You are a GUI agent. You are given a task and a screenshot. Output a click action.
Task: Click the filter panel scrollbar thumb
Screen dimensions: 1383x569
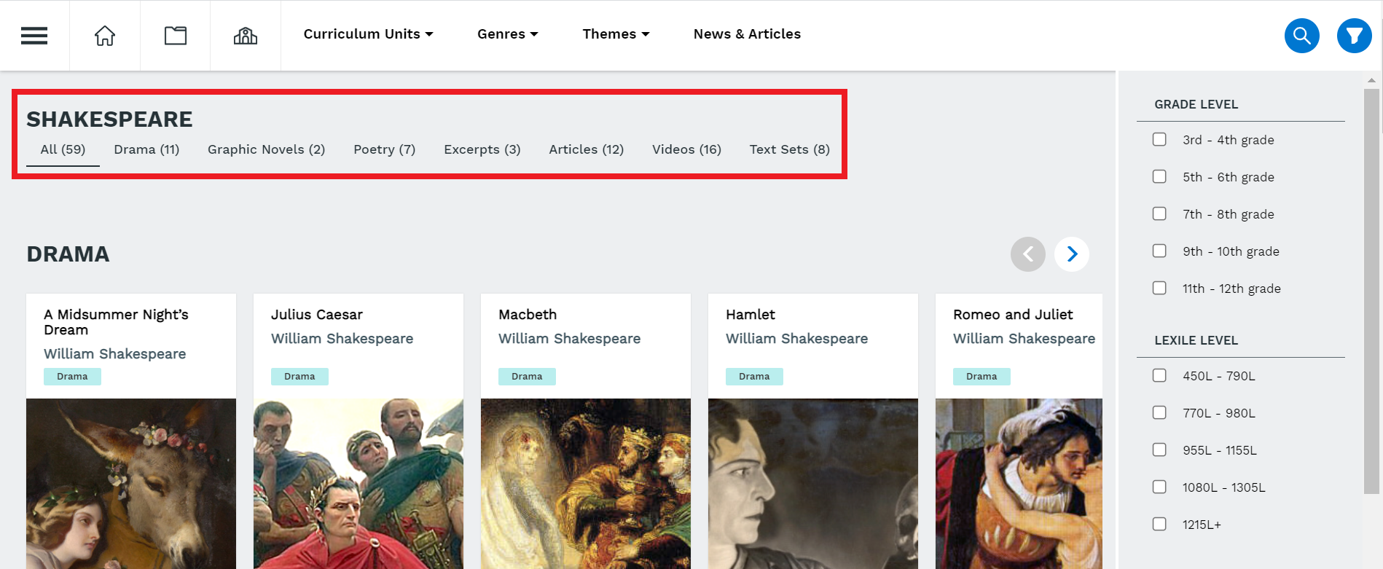coord(1371,291)
